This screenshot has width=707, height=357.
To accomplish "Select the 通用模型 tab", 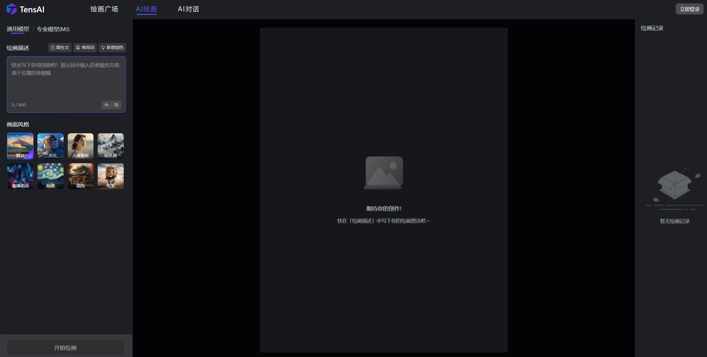I will click(x=18, y=29).
